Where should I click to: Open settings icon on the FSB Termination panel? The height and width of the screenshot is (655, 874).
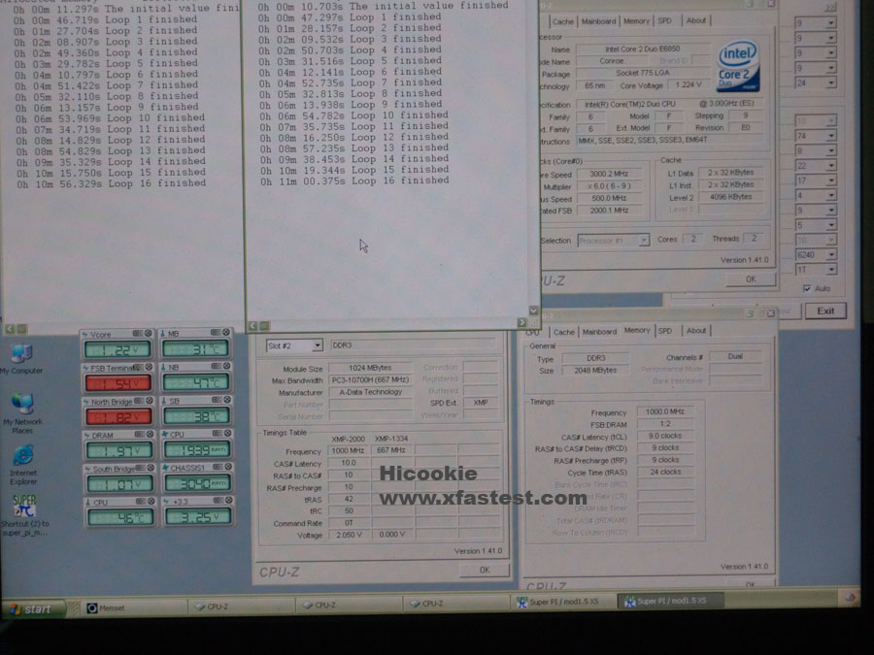point(139,368)
